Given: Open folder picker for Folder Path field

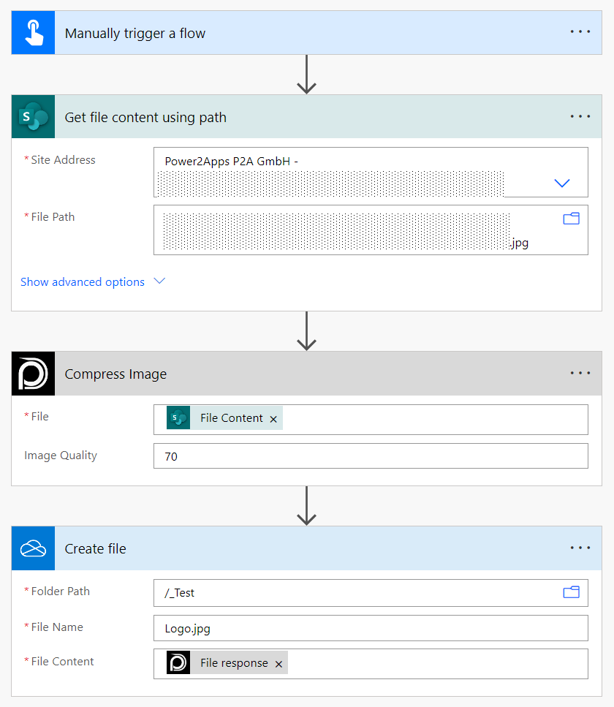Looking at the screenshot, I should [x=571, y=592].
